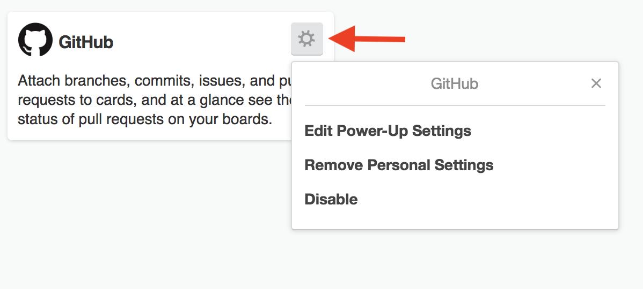Select Edit Power-Up Settings

[x=388, y=131]
